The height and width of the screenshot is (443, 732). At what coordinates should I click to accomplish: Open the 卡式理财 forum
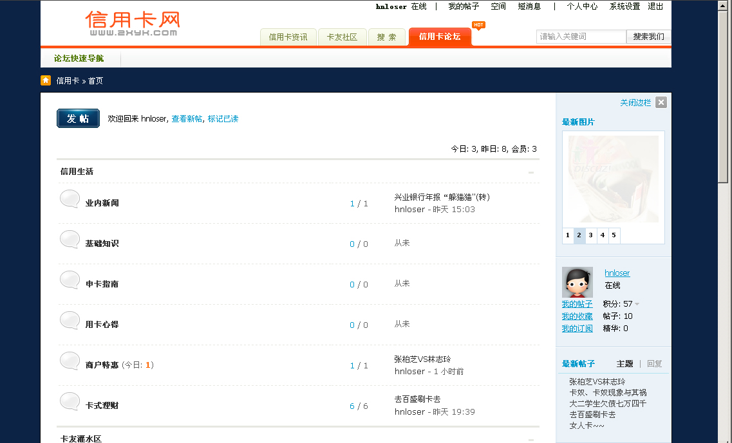(102, 406)
